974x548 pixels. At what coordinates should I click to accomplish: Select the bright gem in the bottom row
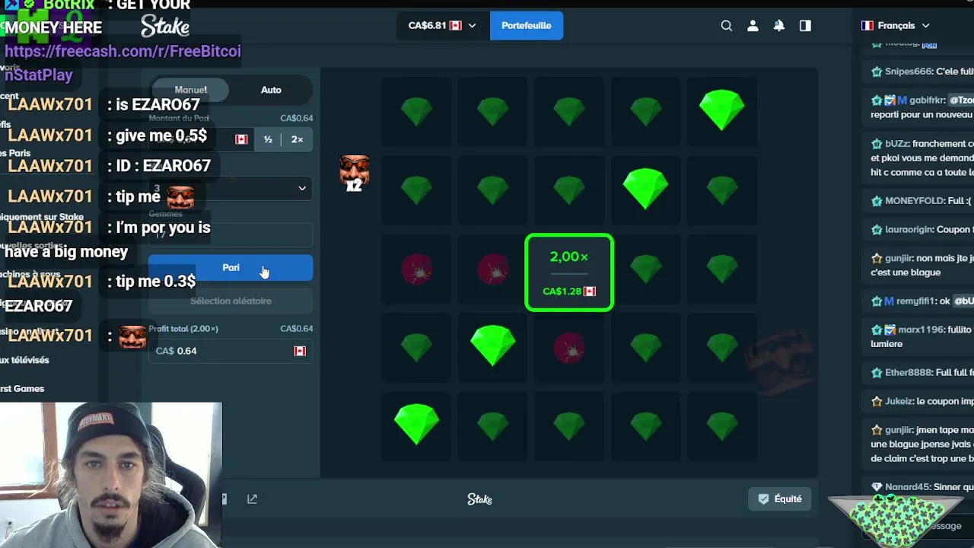(x=417, y=425)
